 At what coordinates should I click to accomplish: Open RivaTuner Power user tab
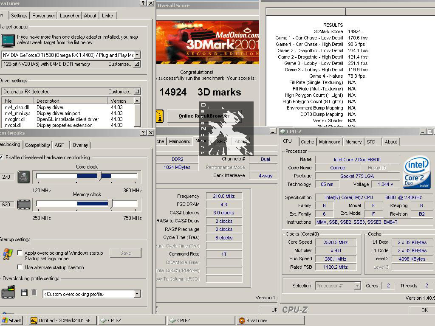coord(44,16)
